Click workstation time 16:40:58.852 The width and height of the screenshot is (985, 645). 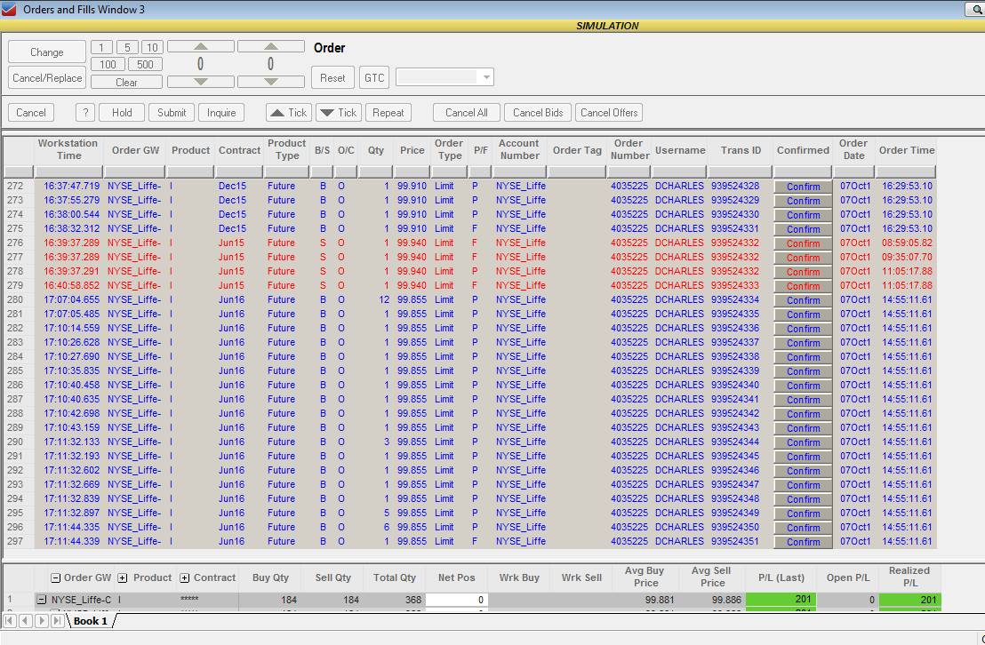pos(72,285)
